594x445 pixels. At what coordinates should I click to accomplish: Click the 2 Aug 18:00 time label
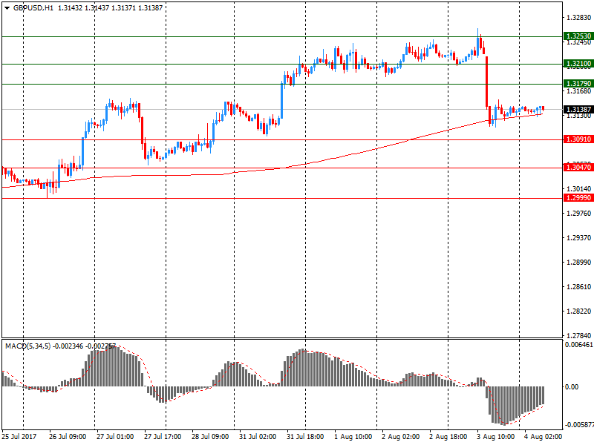pos(448,436)
